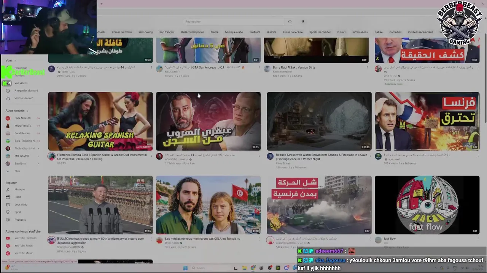Select the Kick-boxing filter chip
The image size is (487, 273).
tap(145, 32)
